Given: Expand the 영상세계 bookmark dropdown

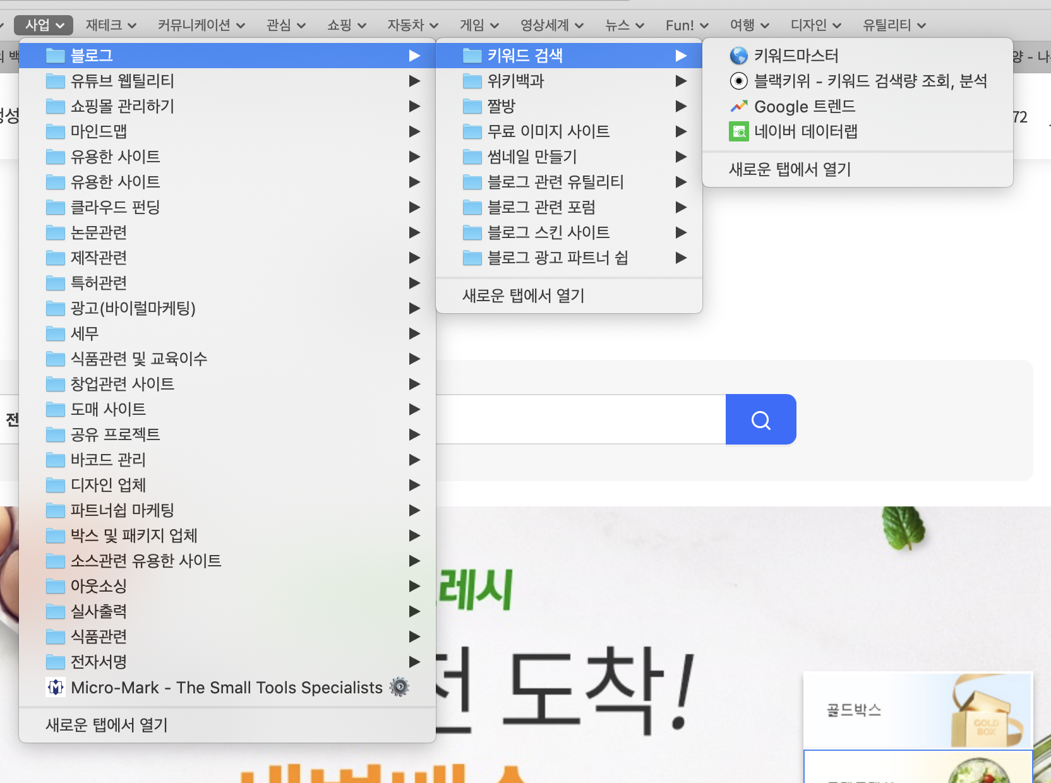Looking at the screenshot, I should point(552,25).
